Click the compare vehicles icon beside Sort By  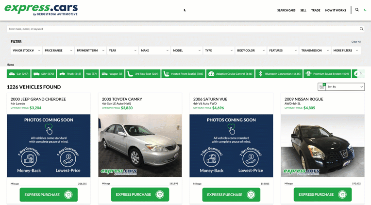322,86
